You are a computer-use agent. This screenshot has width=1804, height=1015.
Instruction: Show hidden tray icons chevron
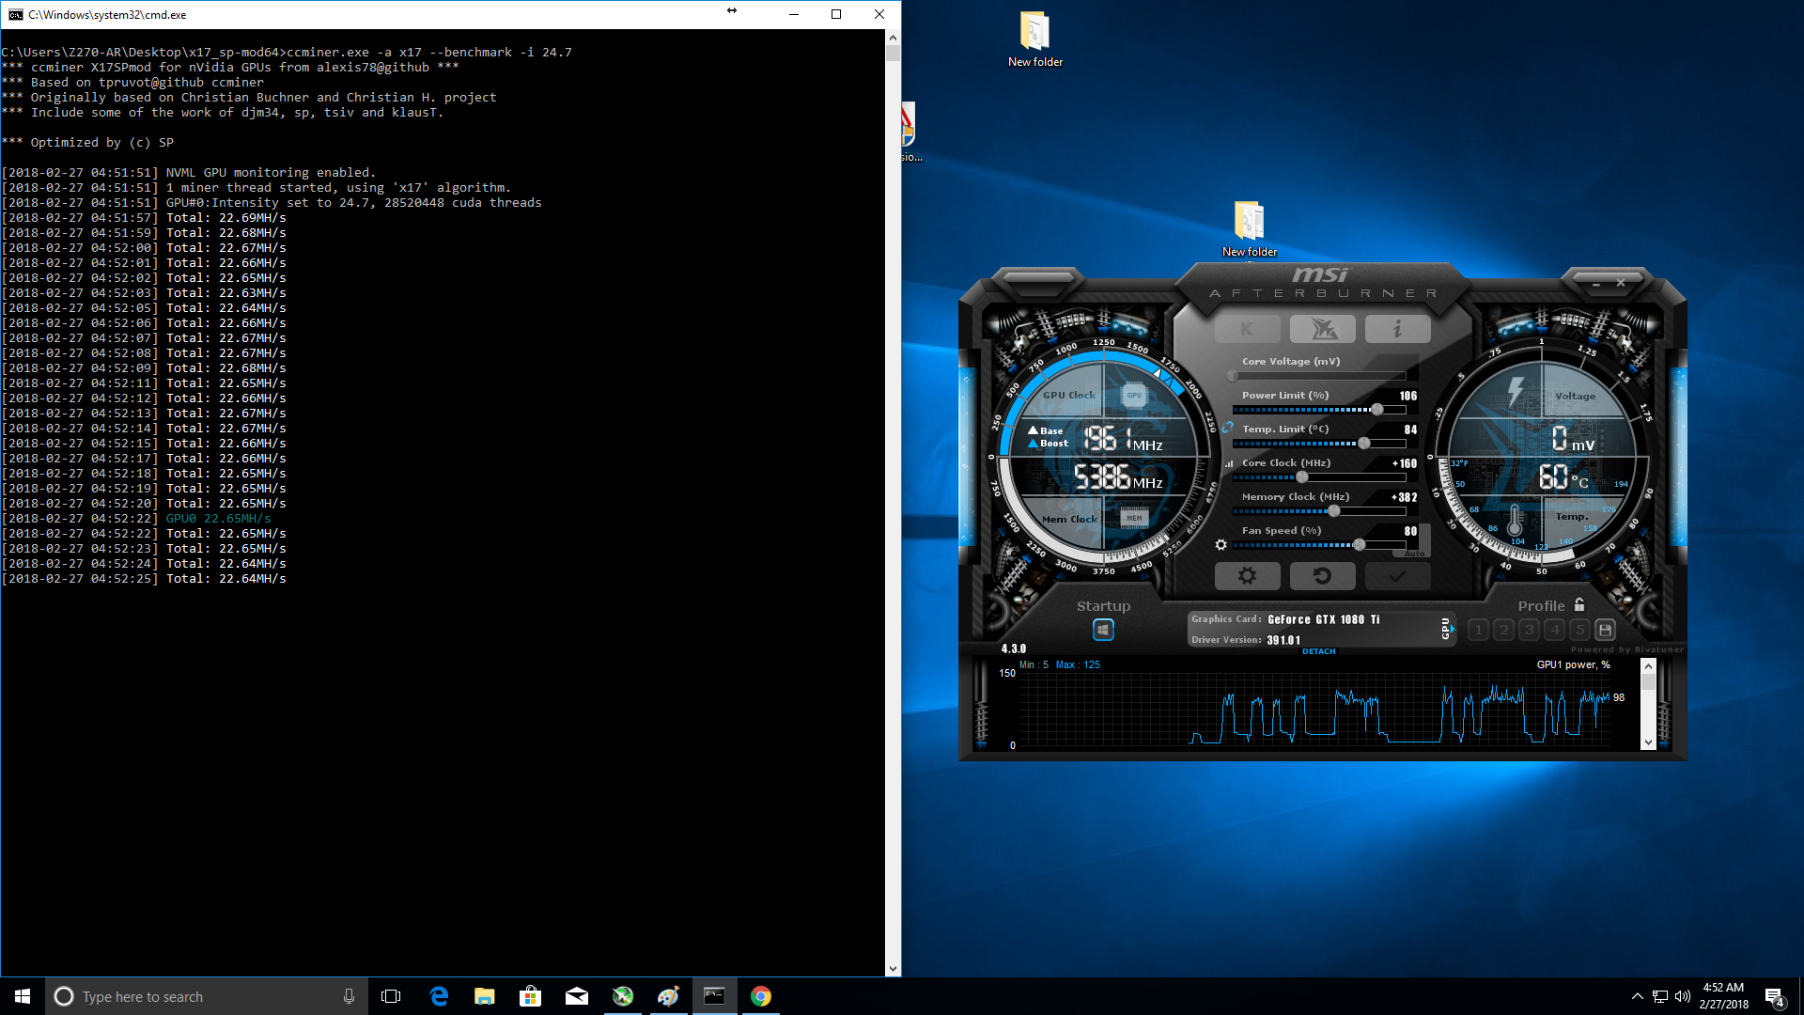click(1638, 996)
